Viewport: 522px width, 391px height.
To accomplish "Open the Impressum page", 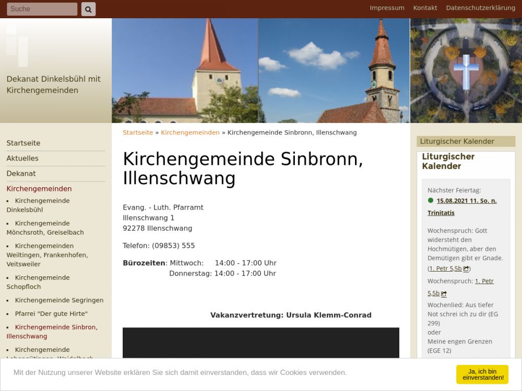I will 387,8.
